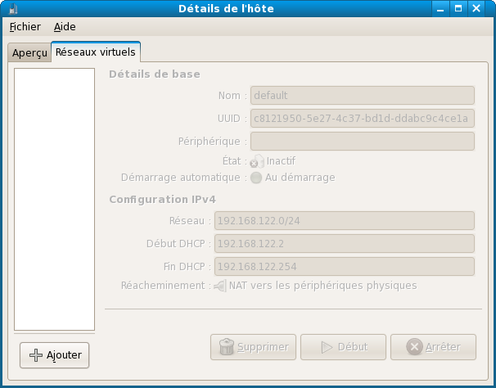The width and height of the screenshot is (496, 388).
Task: Click the Début button
Action: [x=343, y=347]
